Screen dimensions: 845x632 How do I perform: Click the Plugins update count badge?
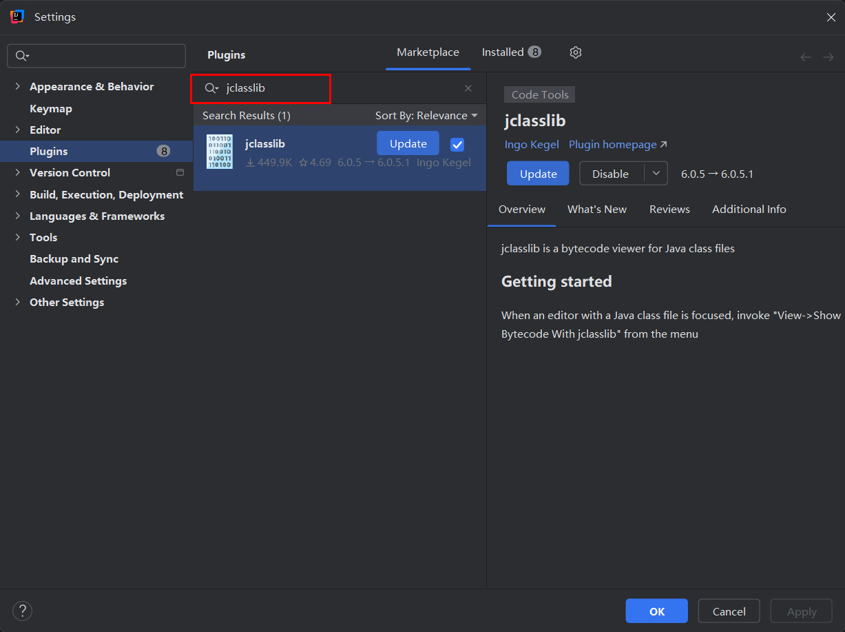[163, 151]
